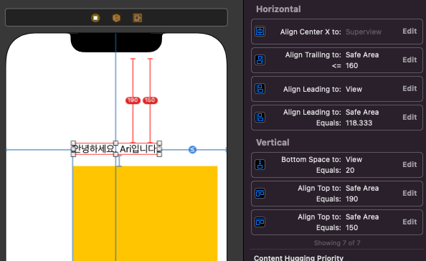Click the Align Center X constraint icon
This screenshot has height=261, width=426.
[260, 32]
